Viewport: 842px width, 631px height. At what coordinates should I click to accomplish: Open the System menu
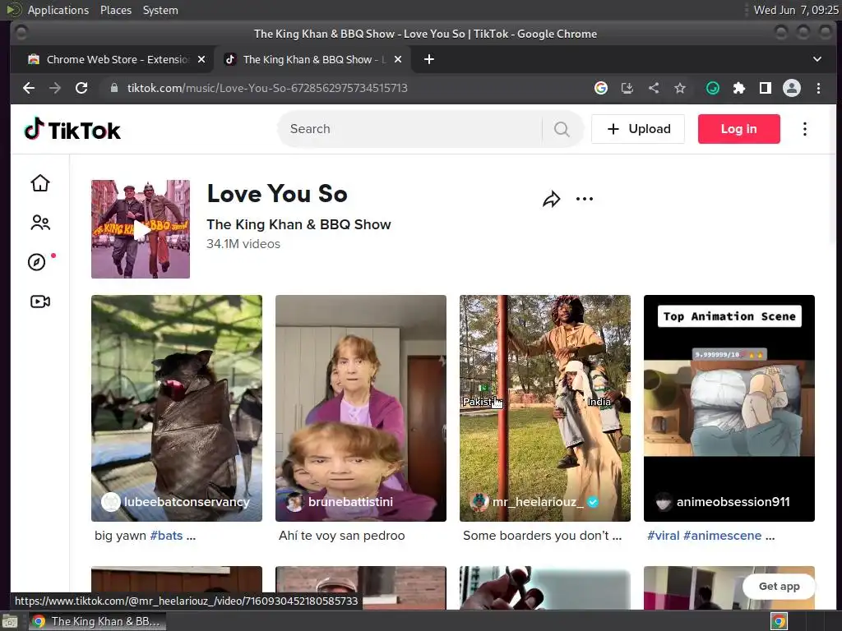[x=160, y=10]
